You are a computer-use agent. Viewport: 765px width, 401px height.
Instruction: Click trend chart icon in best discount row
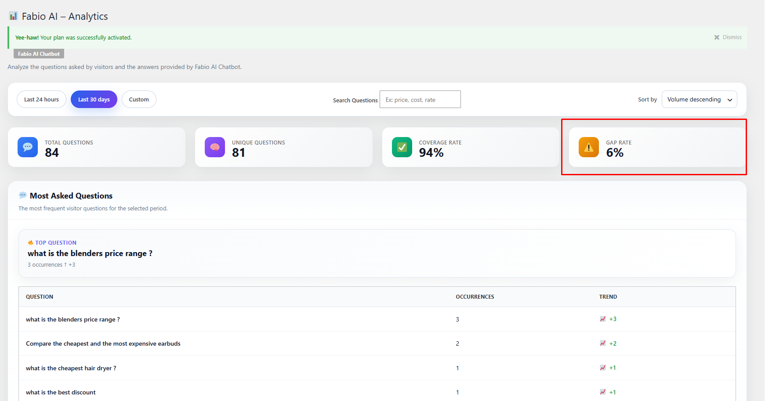coord(603,392)
